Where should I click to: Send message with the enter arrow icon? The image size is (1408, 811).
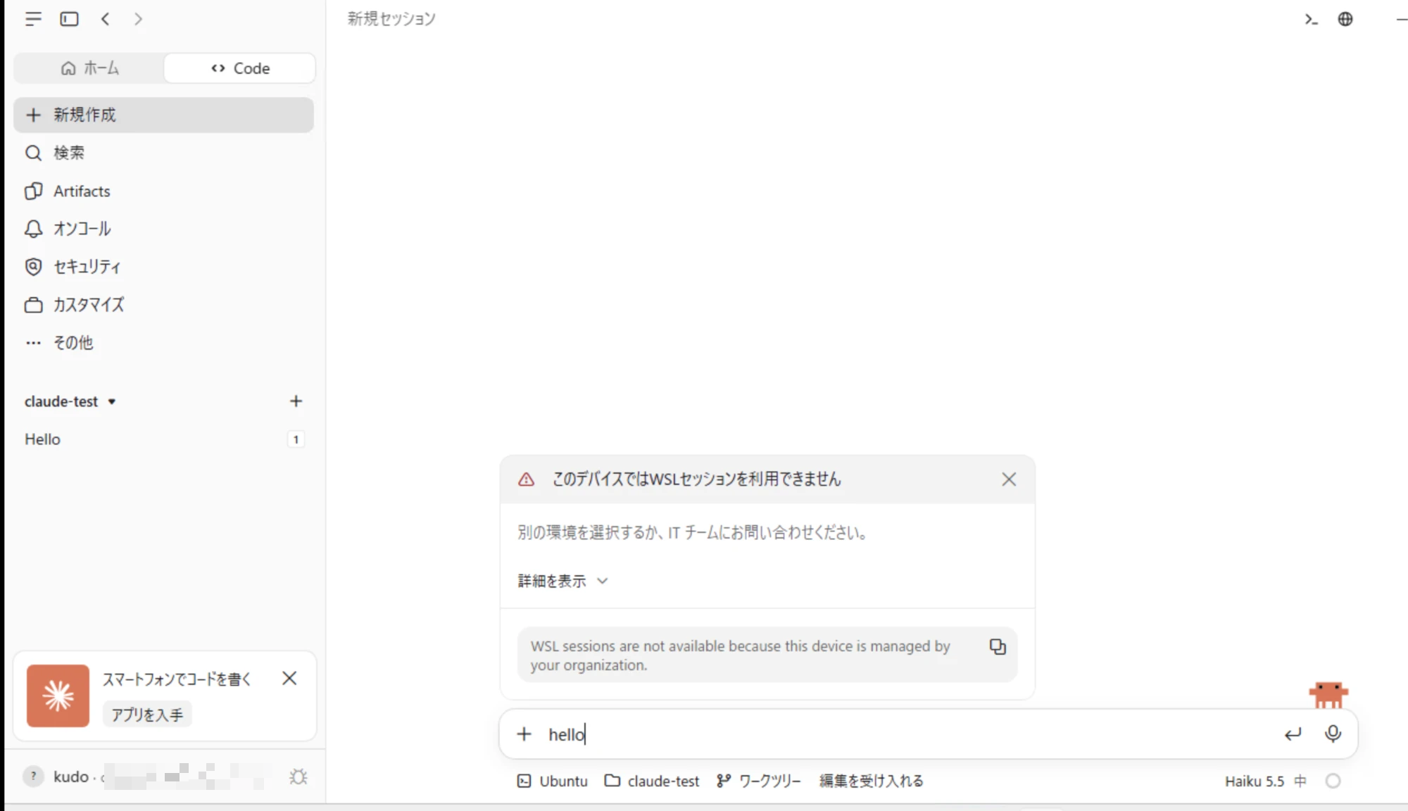coord(1293,734)
